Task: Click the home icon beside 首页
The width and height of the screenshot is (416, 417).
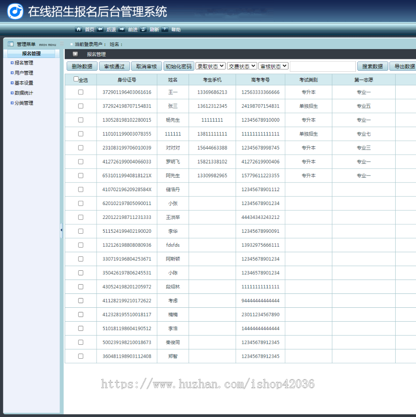Action: (x=79, y=29)
